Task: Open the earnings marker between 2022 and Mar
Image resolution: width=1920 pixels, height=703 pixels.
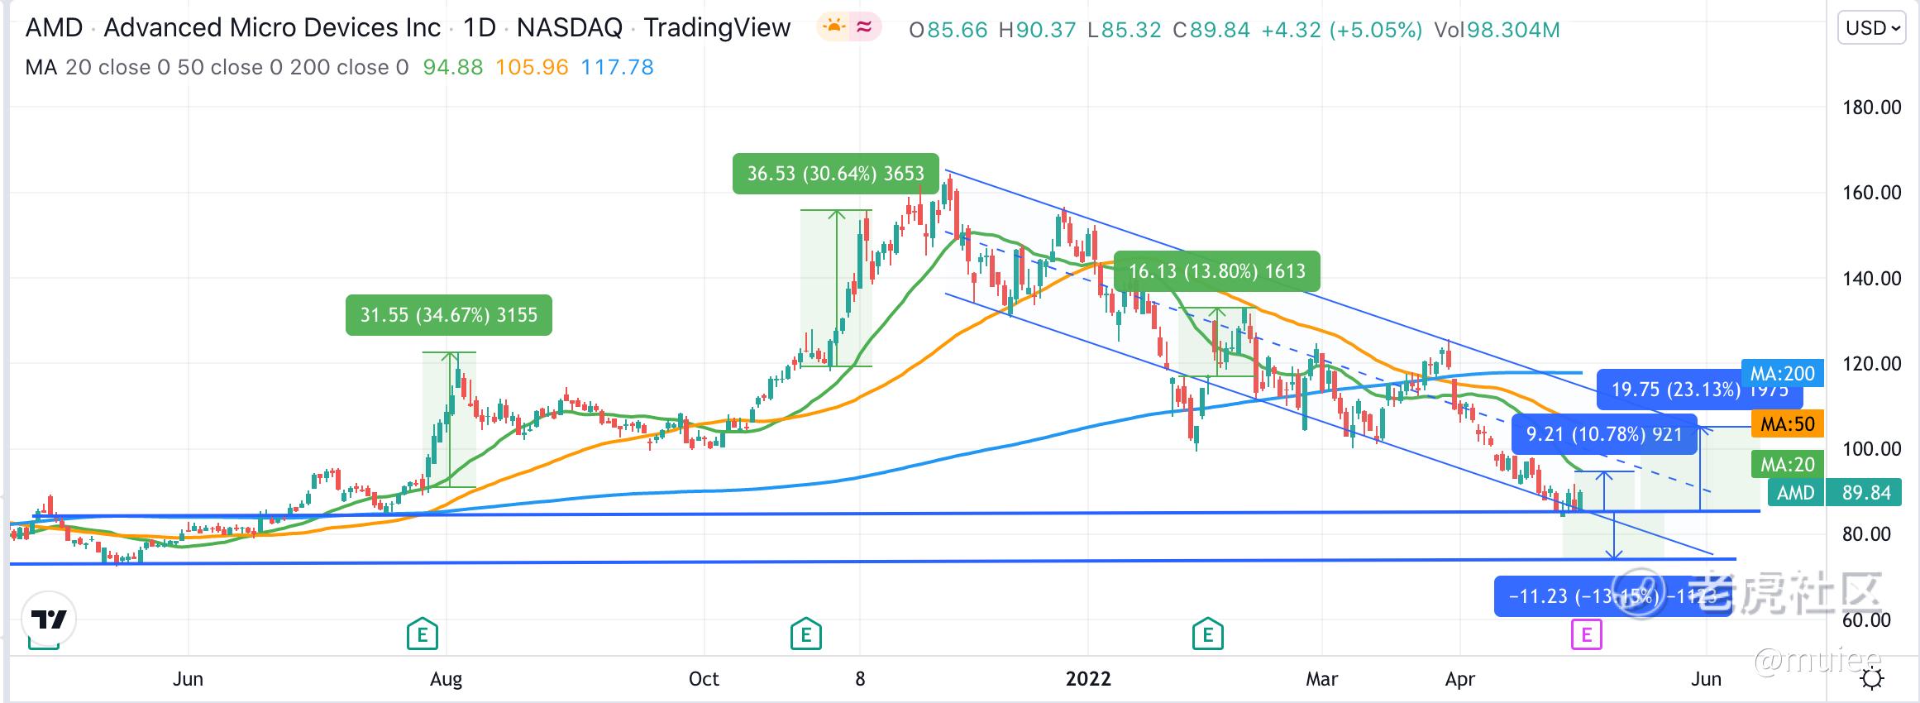Action: tap(1208, 634)
